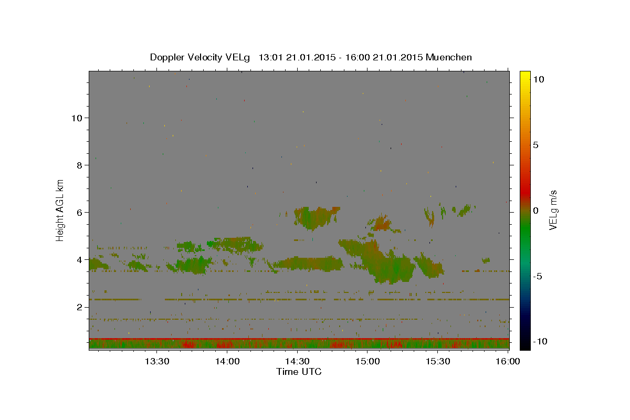
Task: Click the 15:30 time tick label
Action: (438, 361)
